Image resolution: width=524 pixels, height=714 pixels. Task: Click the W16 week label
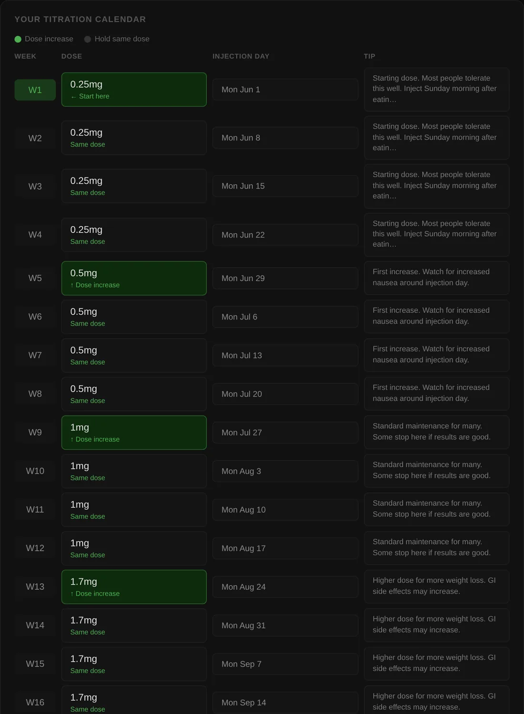coord(35,703)
